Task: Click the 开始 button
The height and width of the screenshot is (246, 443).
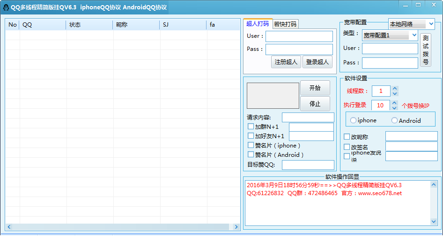Action: coord(315,88)
